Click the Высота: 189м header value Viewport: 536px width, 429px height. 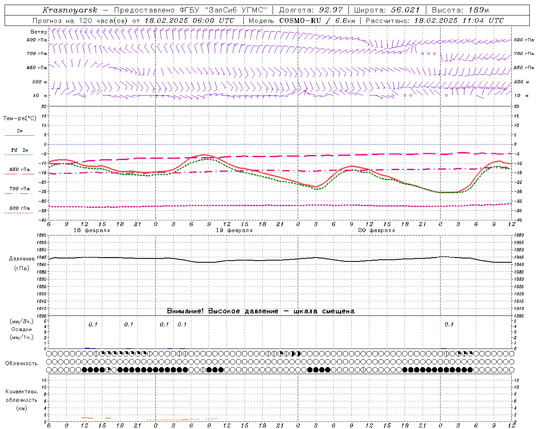(460, 10)
